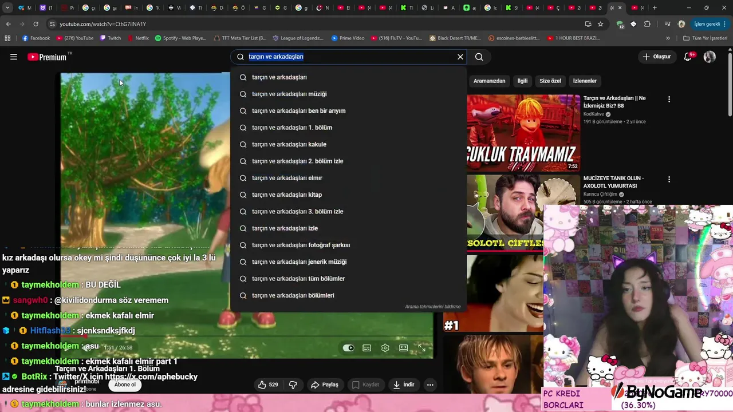Select suggestion 'tarçın ve arkadaşları ben bir arıyım'
This screenshot has width=733, height=412.
pyautogui.click(x=348, y=110)
